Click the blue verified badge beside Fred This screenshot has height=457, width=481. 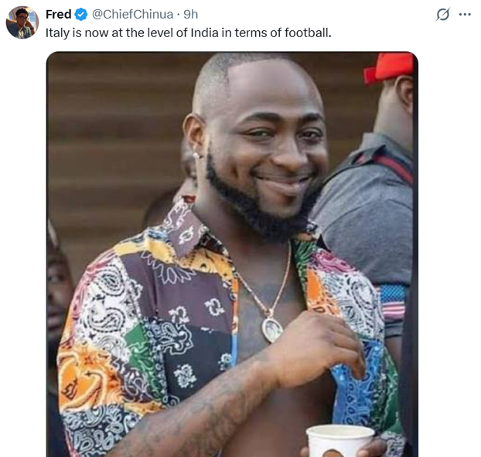click(x=81, y=15)
